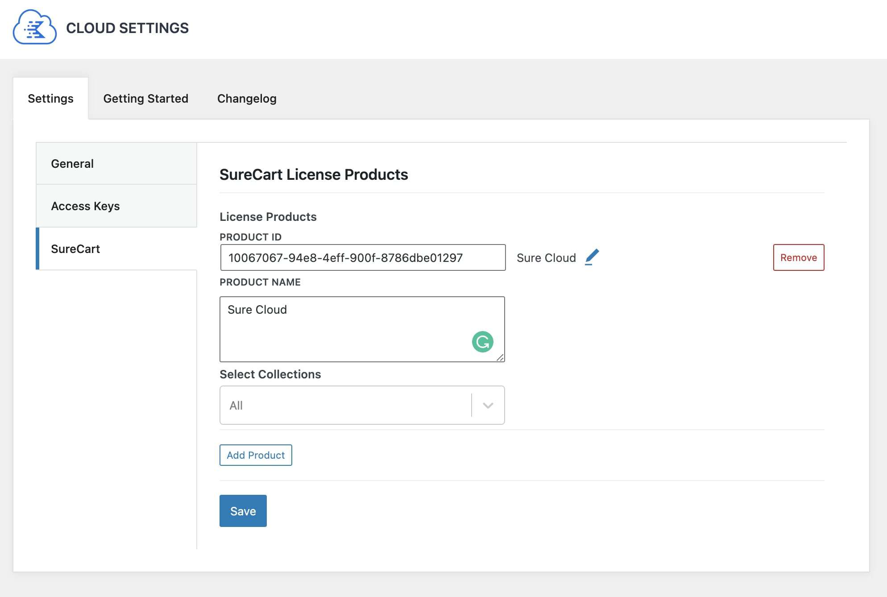The image size is (887, 597).
Task: Open the Select Collections dropdown chevron
Action: click(488, 405)
